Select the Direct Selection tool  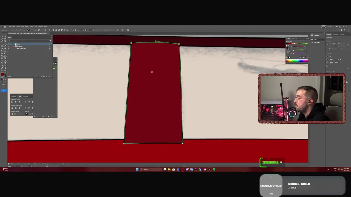[x=5, y=36]
